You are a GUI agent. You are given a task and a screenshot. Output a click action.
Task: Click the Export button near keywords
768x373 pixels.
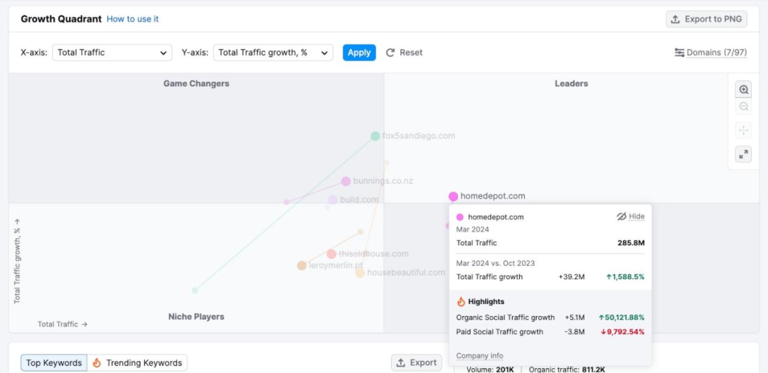(416, 363)
